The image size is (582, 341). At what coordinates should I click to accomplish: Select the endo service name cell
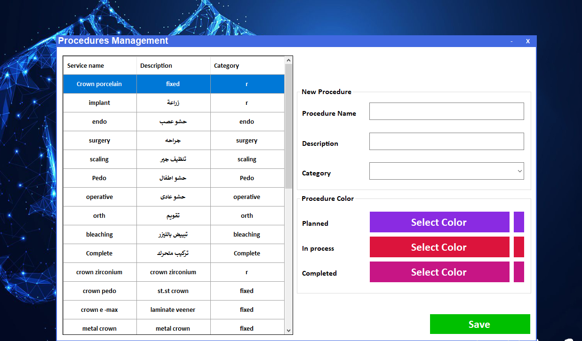coord(100,122)
